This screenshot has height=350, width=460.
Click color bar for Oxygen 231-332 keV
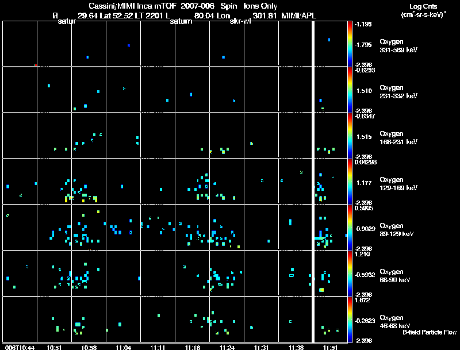350,90
